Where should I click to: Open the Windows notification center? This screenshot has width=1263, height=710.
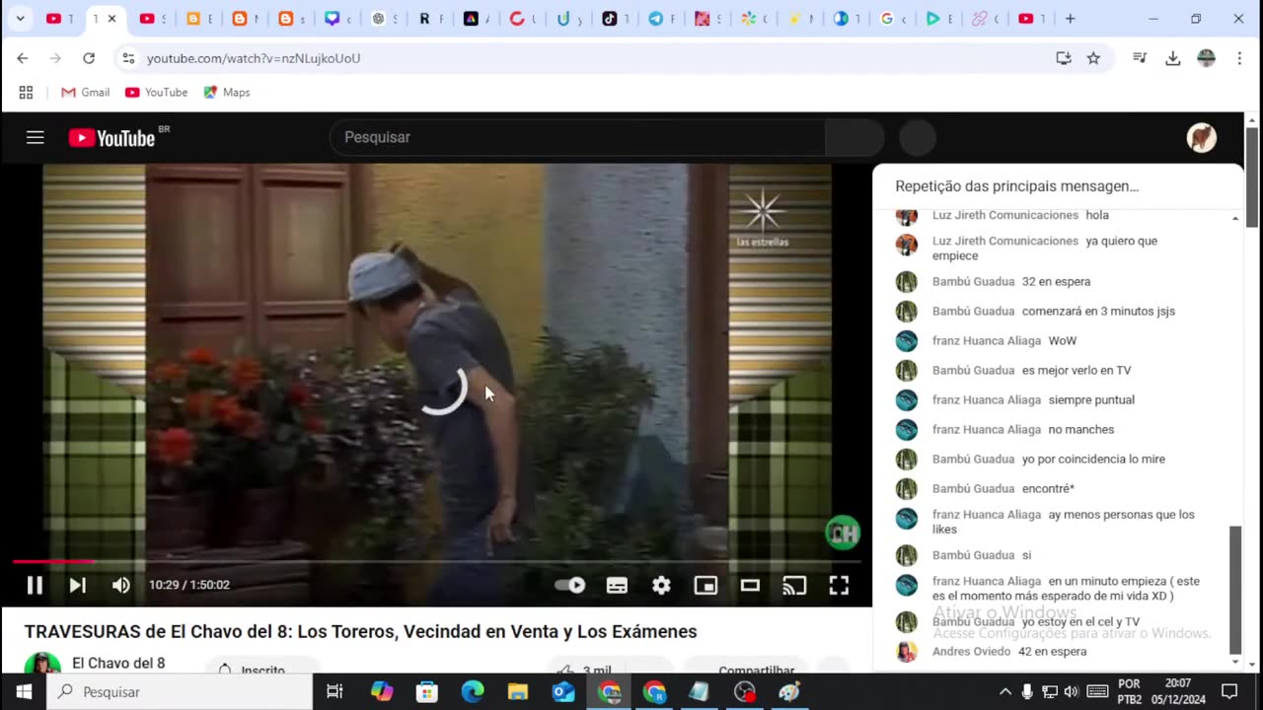(x=1229, y=691)
